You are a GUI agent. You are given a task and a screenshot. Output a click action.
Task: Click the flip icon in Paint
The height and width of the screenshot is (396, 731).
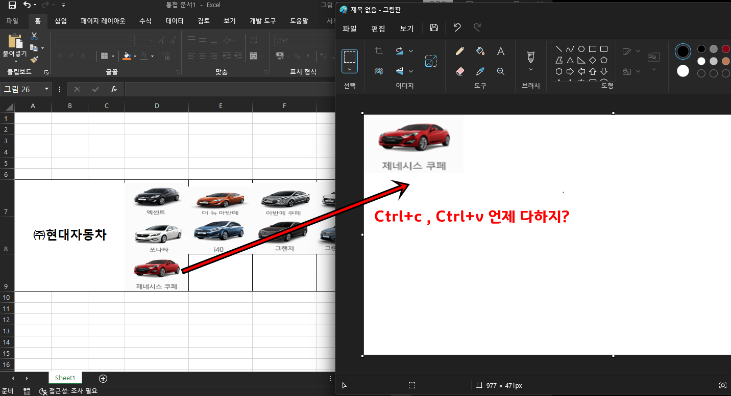(x=400, y=71)
